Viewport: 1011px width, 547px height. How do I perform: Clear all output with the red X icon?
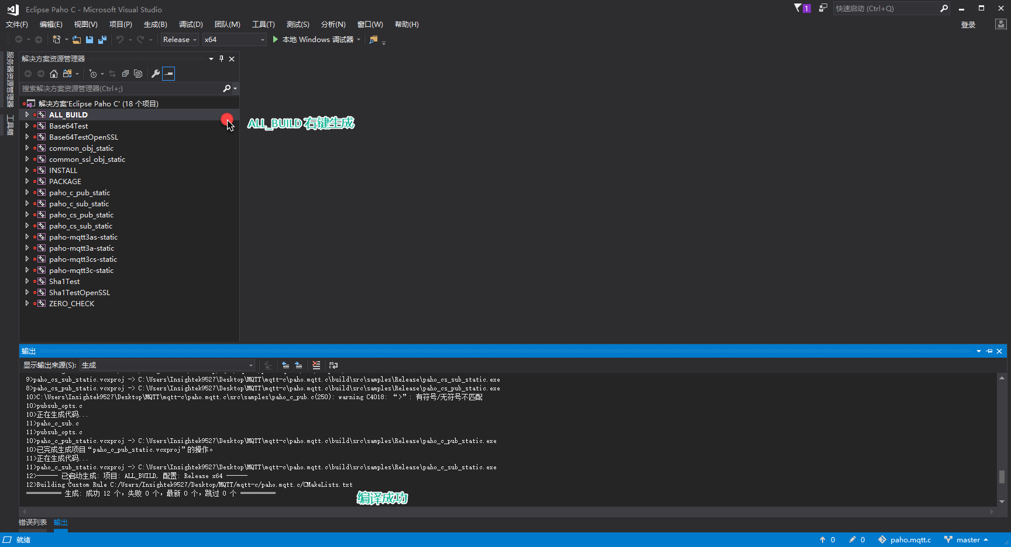pyautogui.click(x=317, y=365)
